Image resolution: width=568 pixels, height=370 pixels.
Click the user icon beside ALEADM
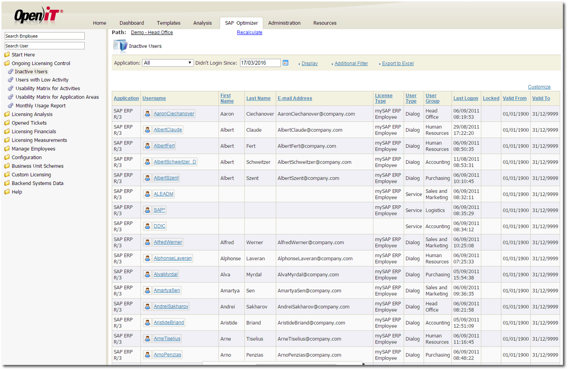click(147, 194)
